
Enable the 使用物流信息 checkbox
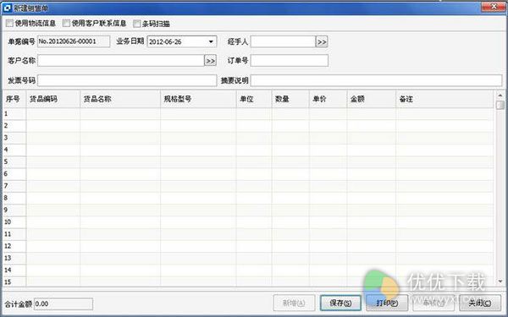[x=9, y=23]
